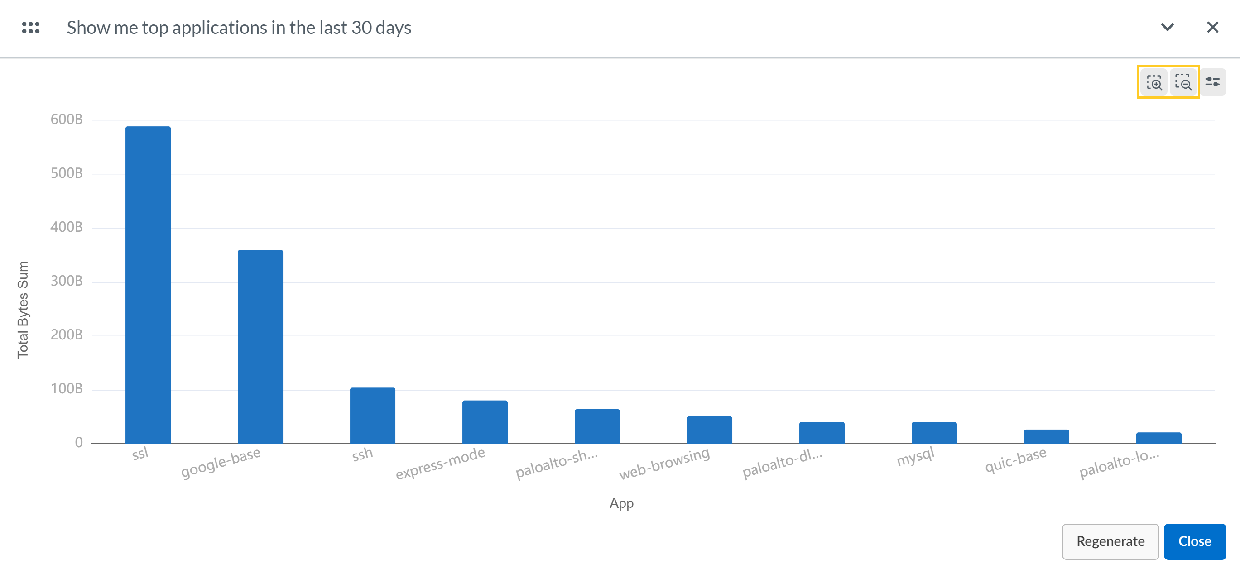This screenshot has width=1240, height=569.
Task: Click the Regenerate button
Action: tap(1110, 541)
